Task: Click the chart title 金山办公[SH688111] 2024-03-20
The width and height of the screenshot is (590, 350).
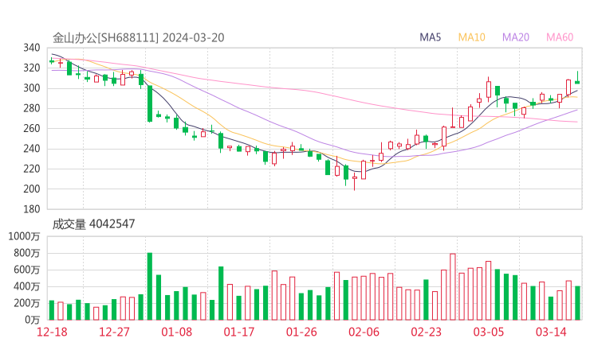Action: click(x=138, y=37)
